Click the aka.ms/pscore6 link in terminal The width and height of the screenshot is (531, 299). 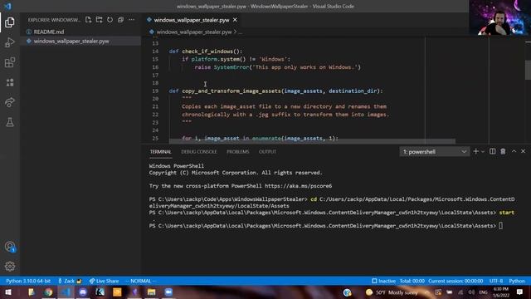click(x=298, y=186)
